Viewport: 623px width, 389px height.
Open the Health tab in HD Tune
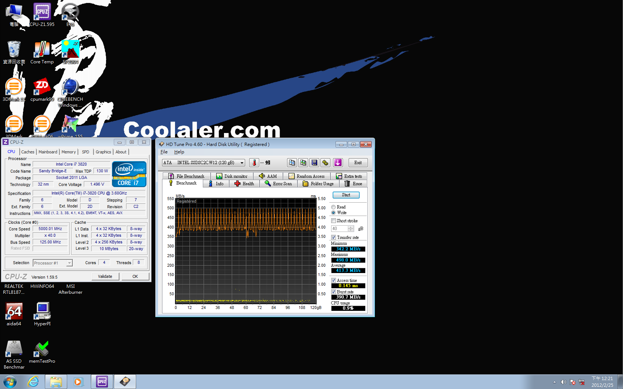[x=244, y=184]
